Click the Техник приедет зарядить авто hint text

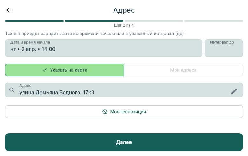pos(94,34)
